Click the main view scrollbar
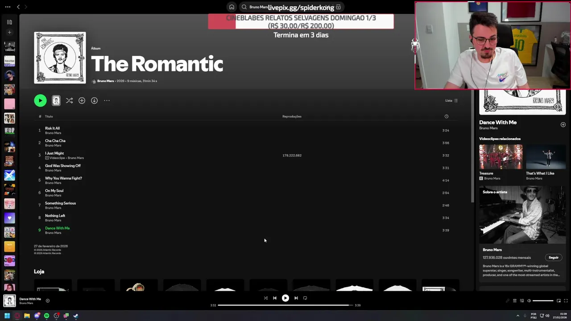Viewport: 571px width, 321px height. pos(472,147)
